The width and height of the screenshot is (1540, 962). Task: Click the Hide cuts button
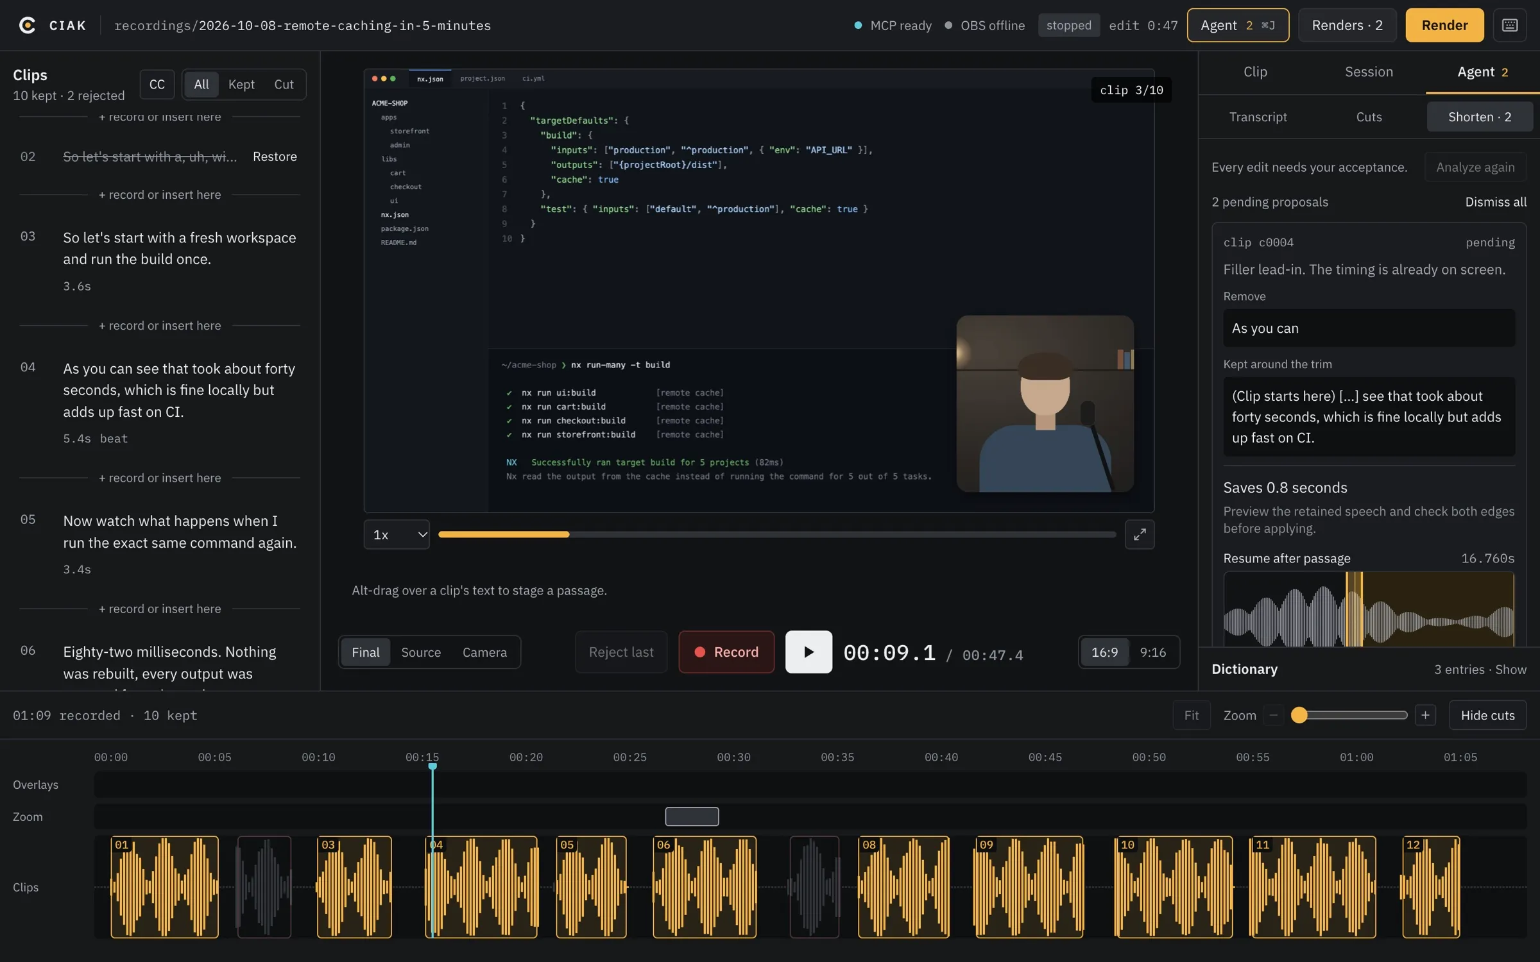click(1487, 715)
